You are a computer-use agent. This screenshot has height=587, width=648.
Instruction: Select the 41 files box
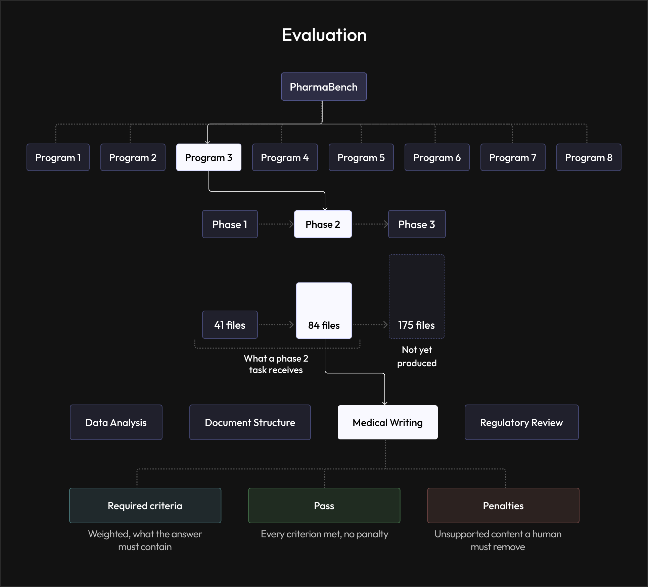[230, 325]
